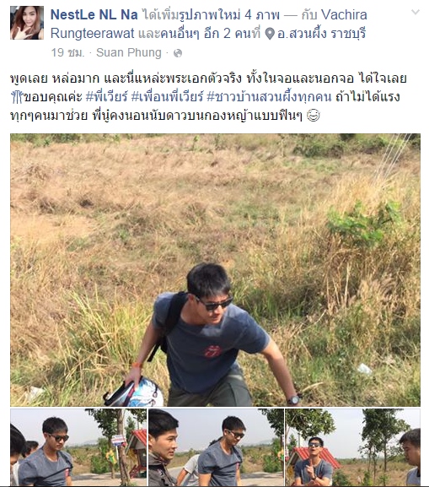429x487 pixels.
Task: Click the #เพื่อนพี่เวียร์ hashtag
Action: pyautogui.click(x=167, y=97)
